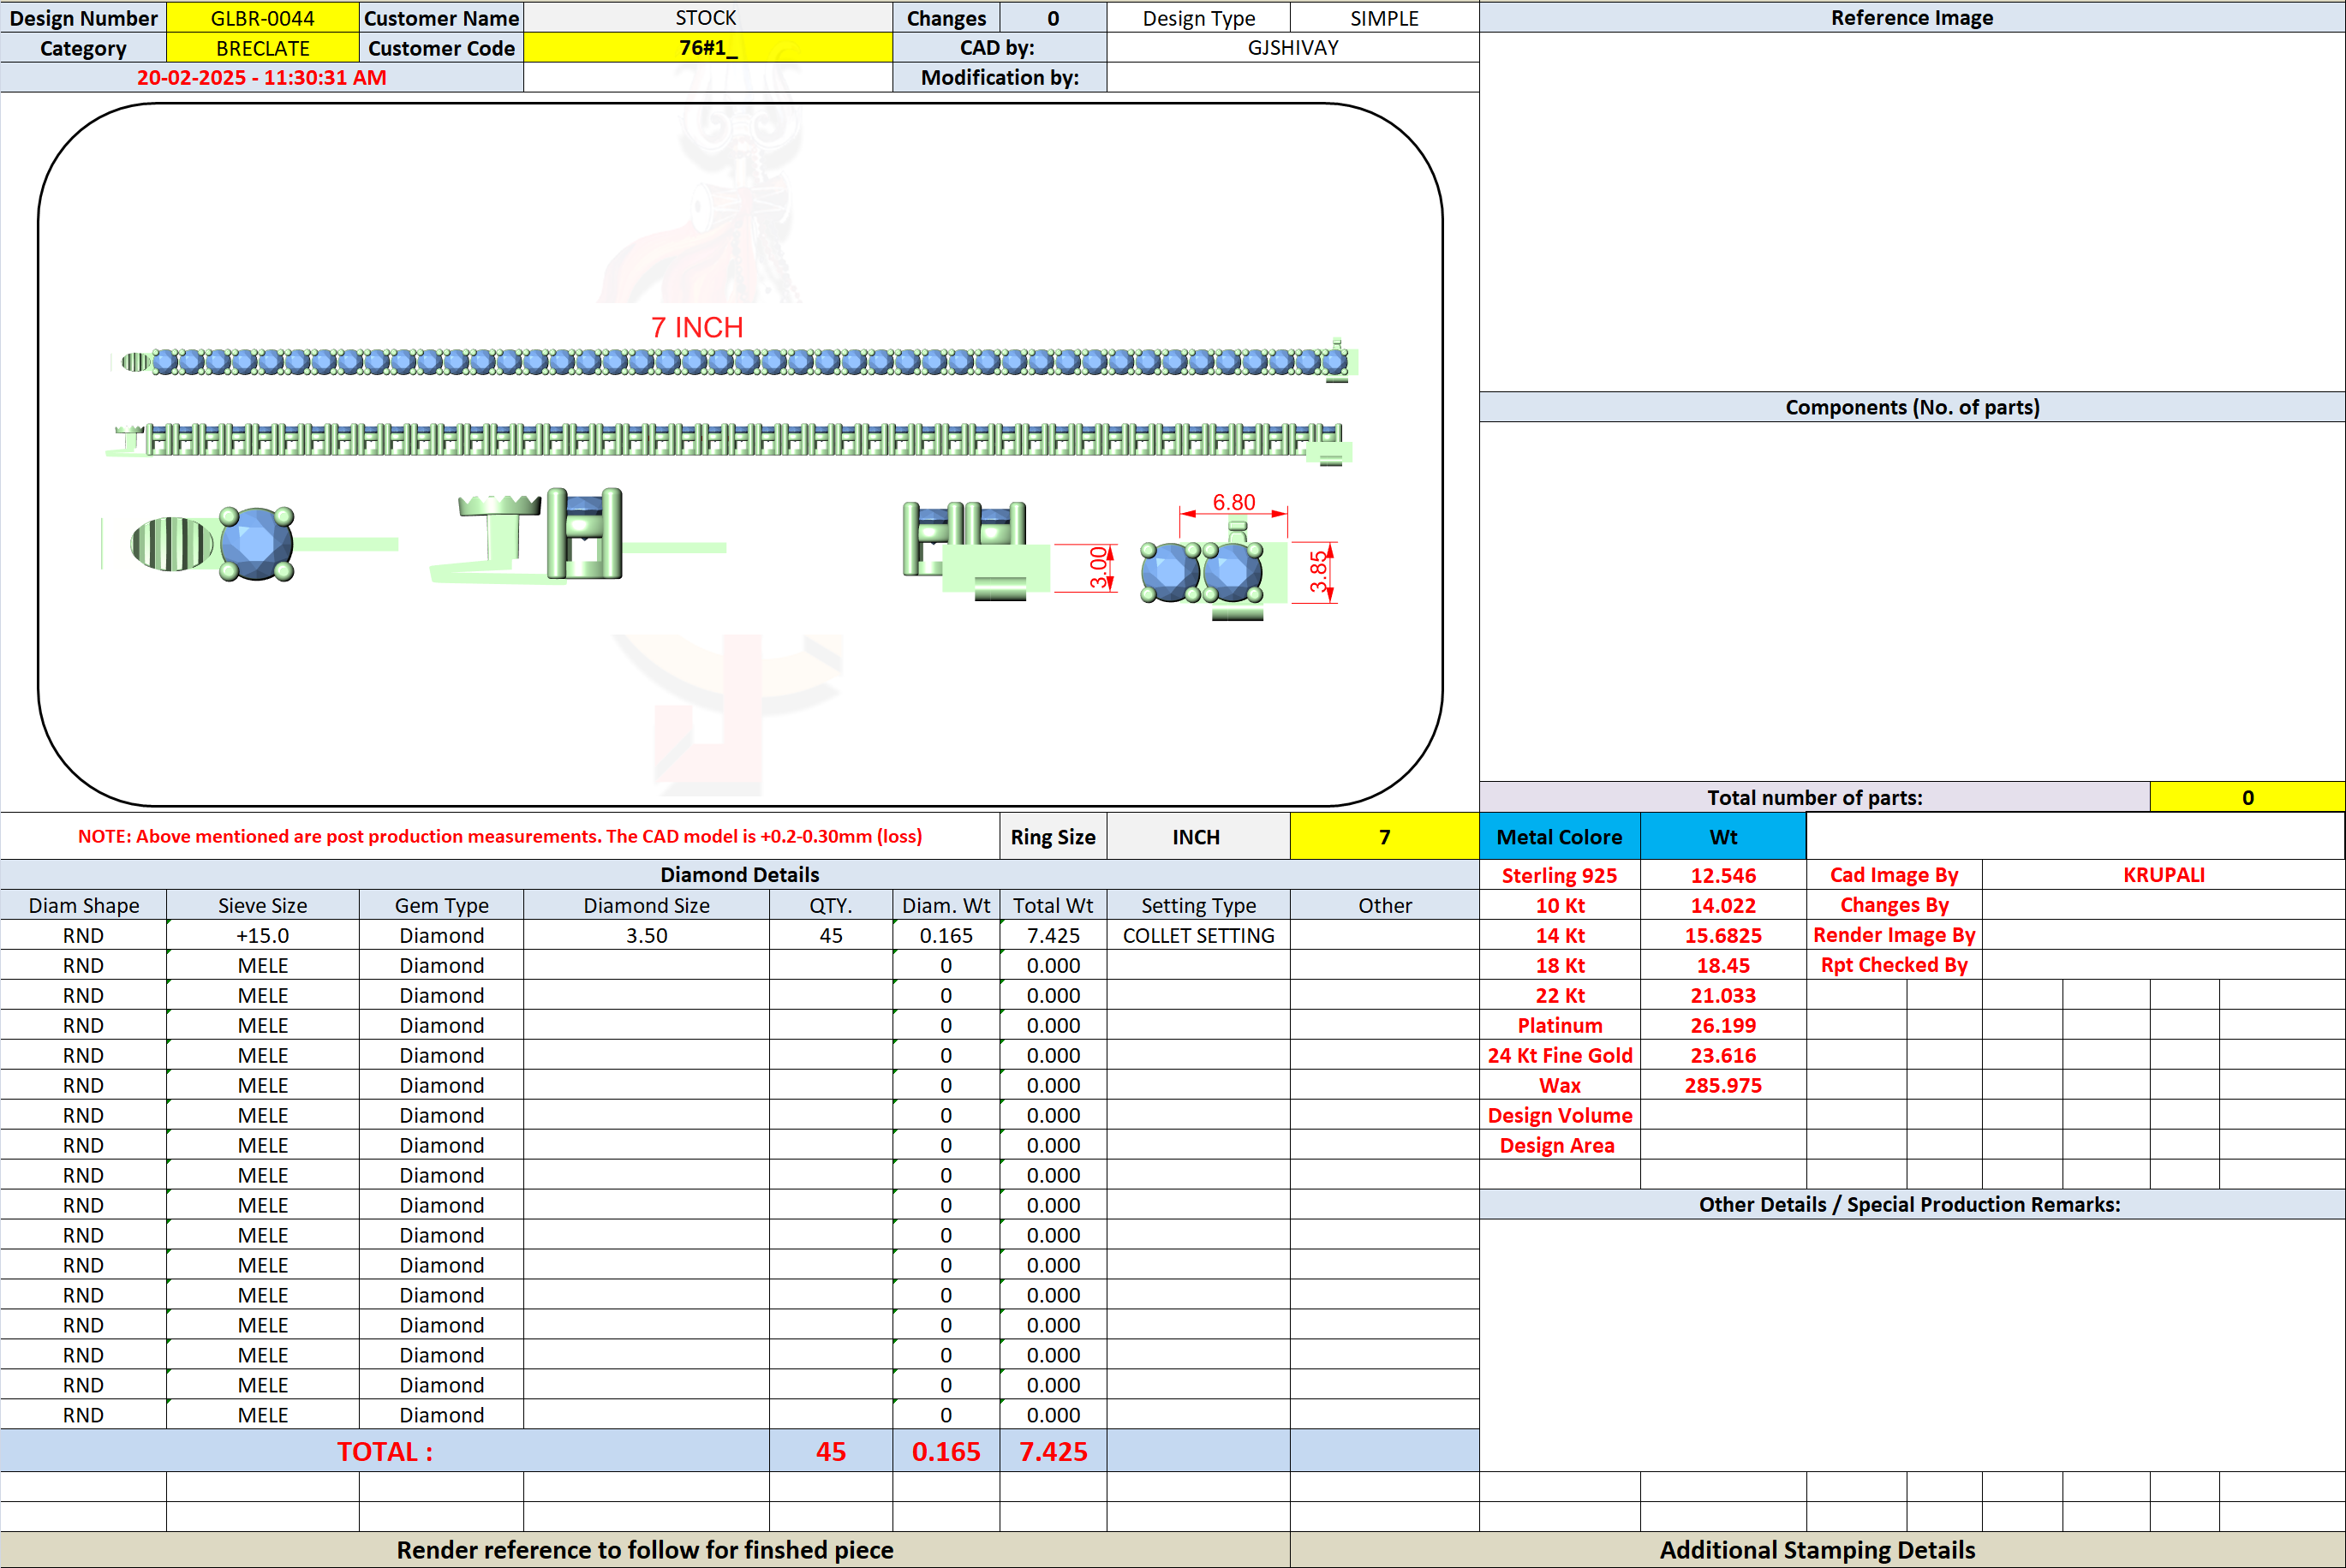Click the yellow ring size 7 cell
This screenshot has width=2346, height=1568.
click(x=1384, y=837)
